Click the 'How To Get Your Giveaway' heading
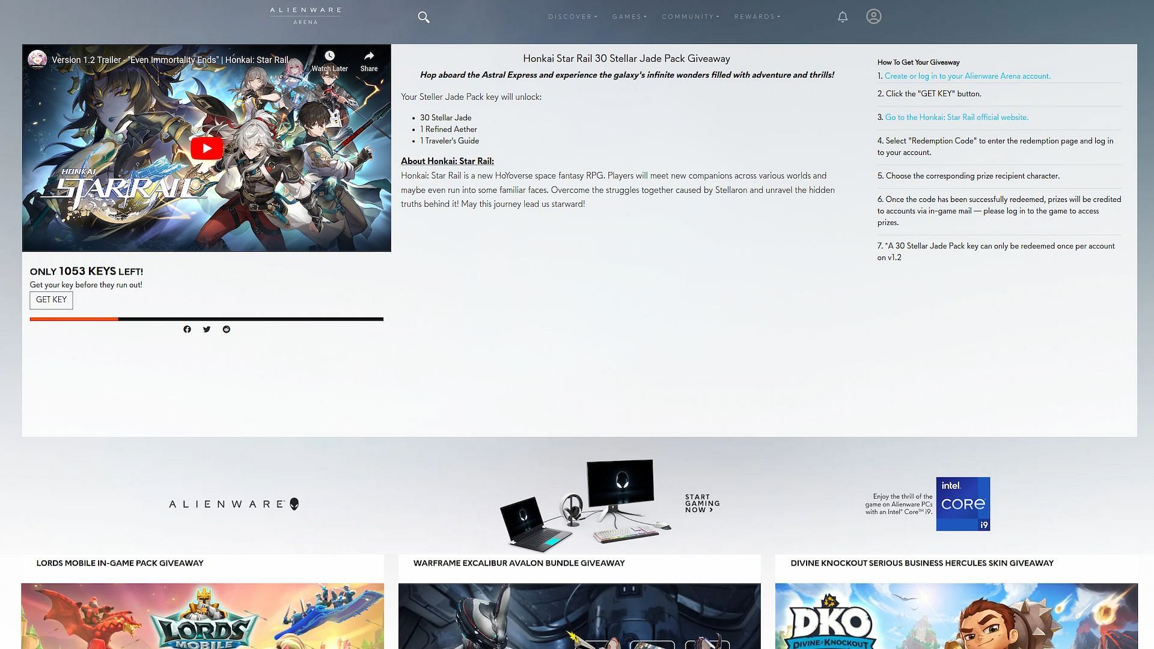The width and height of the screenshot is (1154, 649). coord(918,62)
